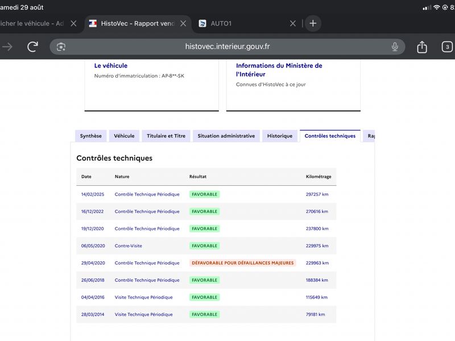Click the date 28/03/2014
The image size is (455, 341).
[x=93, y=314]
